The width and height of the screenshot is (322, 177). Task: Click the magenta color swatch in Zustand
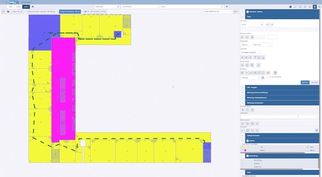[x=245, y=150]
